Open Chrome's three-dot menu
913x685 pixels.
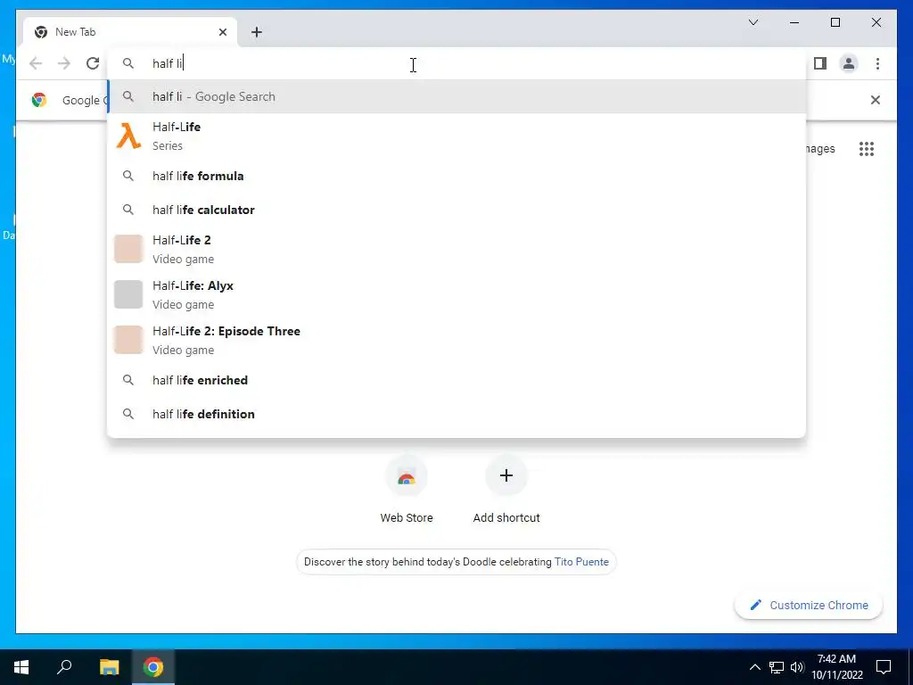tap(877, 63)
